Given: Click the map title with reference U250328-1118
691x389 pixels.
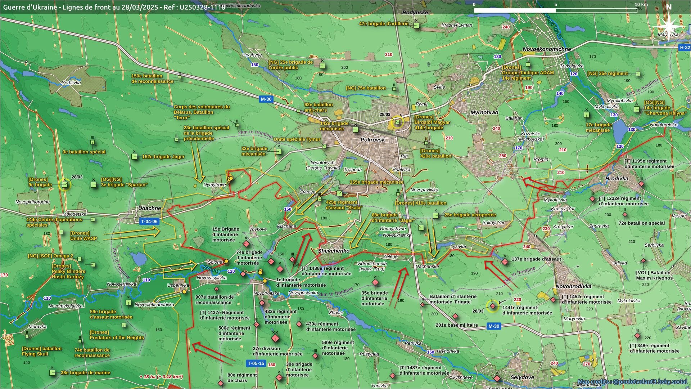Looking at the screenshot, I should tap(114, 7).
